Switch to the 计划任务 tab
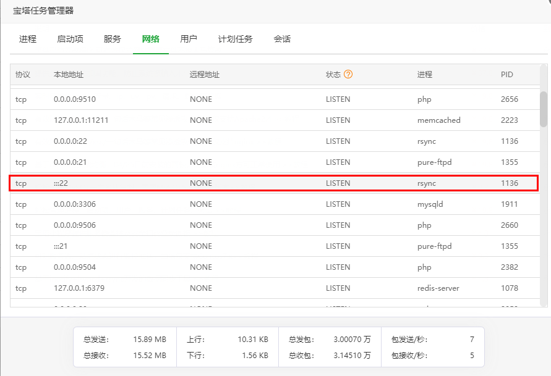This screenshot has height=376, width=551. pyautogui.click(x=235, y=38)
